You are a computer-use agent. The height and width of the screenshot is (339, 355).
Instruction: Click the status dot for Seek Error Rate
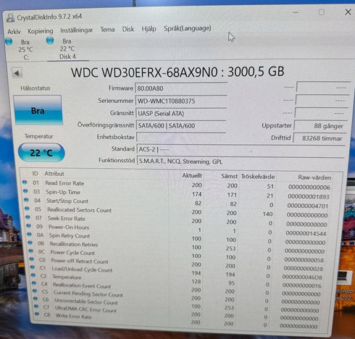(x=28, y=217)
